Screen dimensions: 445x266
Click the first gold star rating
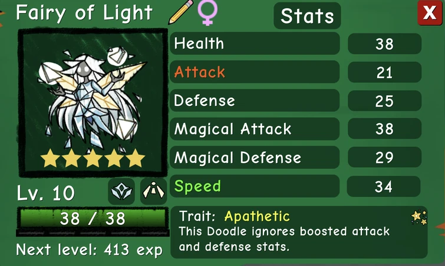tap(50, 158)
